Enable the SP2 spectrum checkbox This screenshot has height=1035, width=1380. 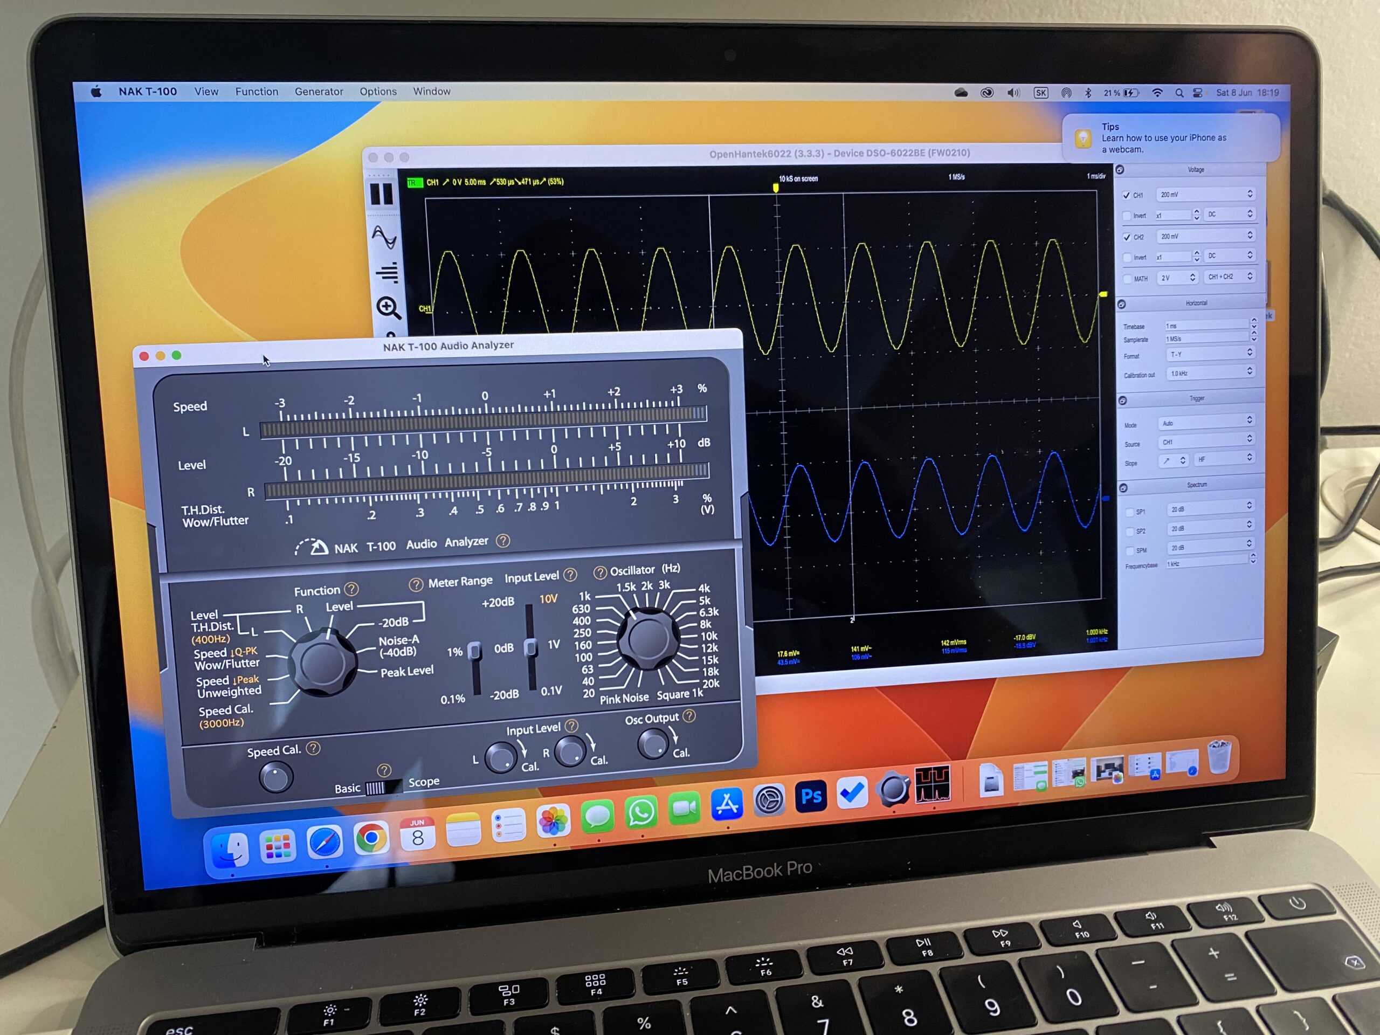pos(1129,532)
